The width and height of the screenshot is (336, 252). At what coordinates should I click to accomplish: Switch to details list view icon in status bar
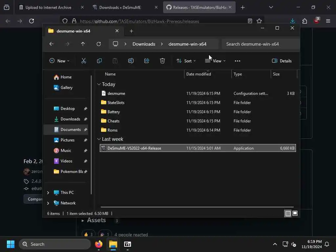288,213
